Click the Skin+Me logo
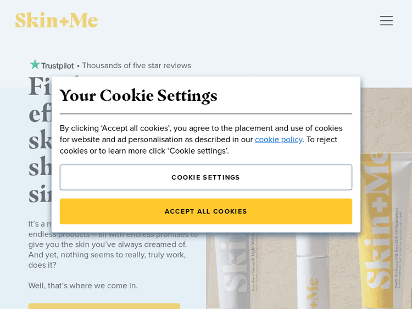Screen dimensions: 412x309 coord(57,20)
